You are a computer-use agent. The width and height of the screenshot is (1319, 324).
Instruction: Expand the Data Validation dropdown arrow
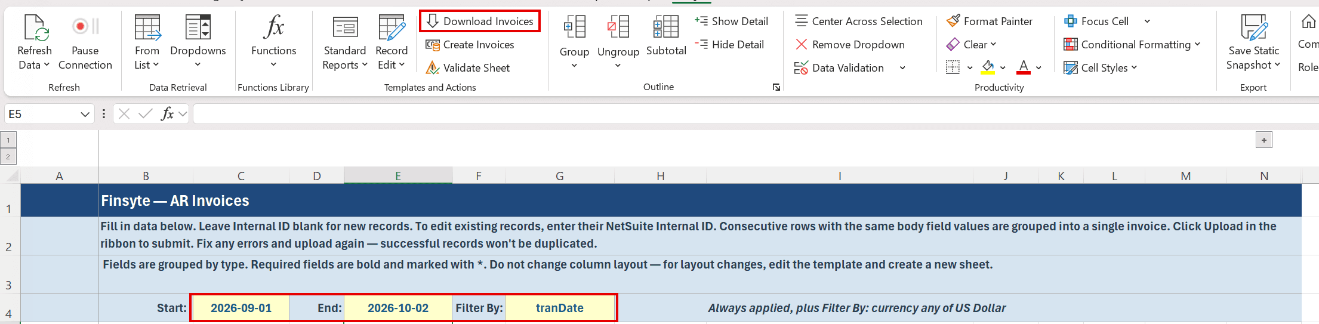[902, 68]
